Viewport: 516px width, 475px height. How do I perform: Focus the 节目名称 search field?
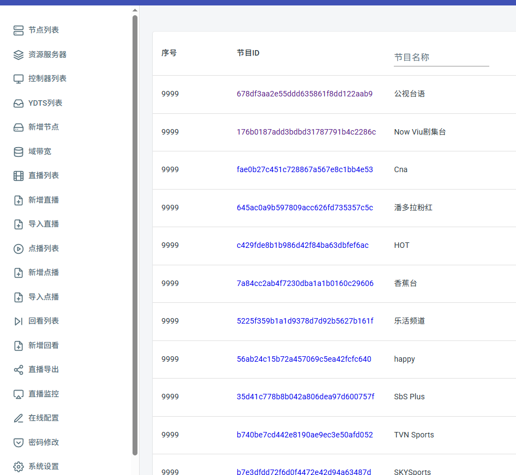pyautogui.click(x=441, y=57)
